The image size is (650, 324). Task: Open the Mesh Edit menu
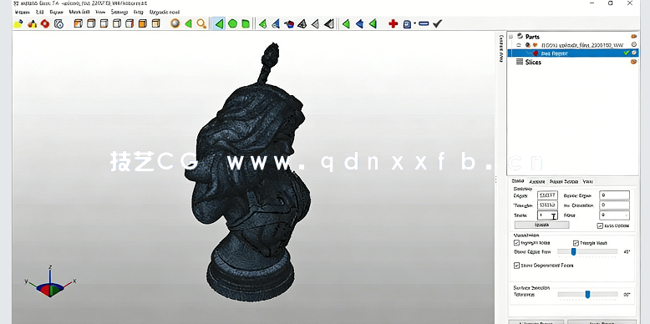pyautogui.click(x=79, y=12)
